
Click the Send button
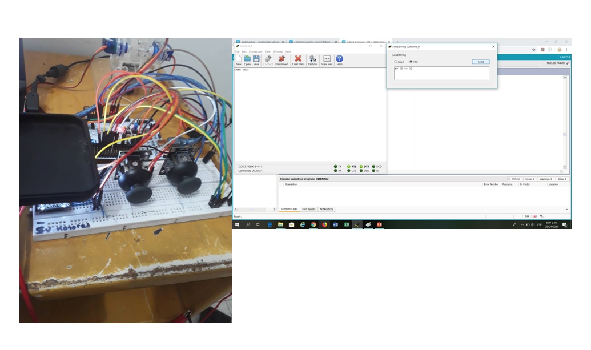point(480,62)
